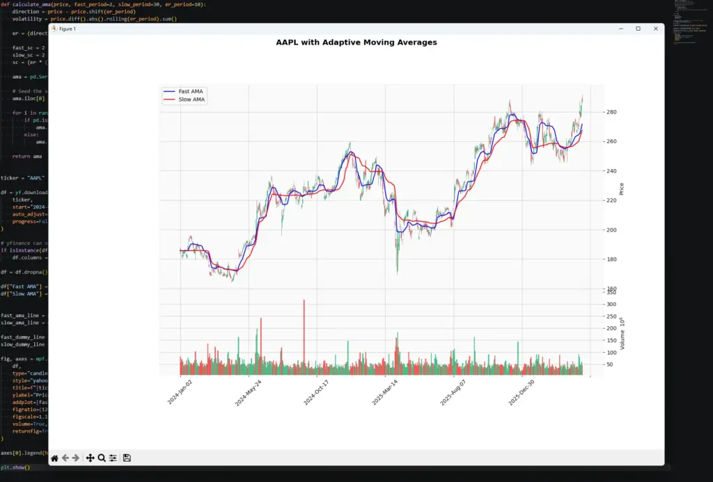This screenshot has height=482, width=713.
Task: Click the 100 volume axis tick
Action: [x=611, y=353]
